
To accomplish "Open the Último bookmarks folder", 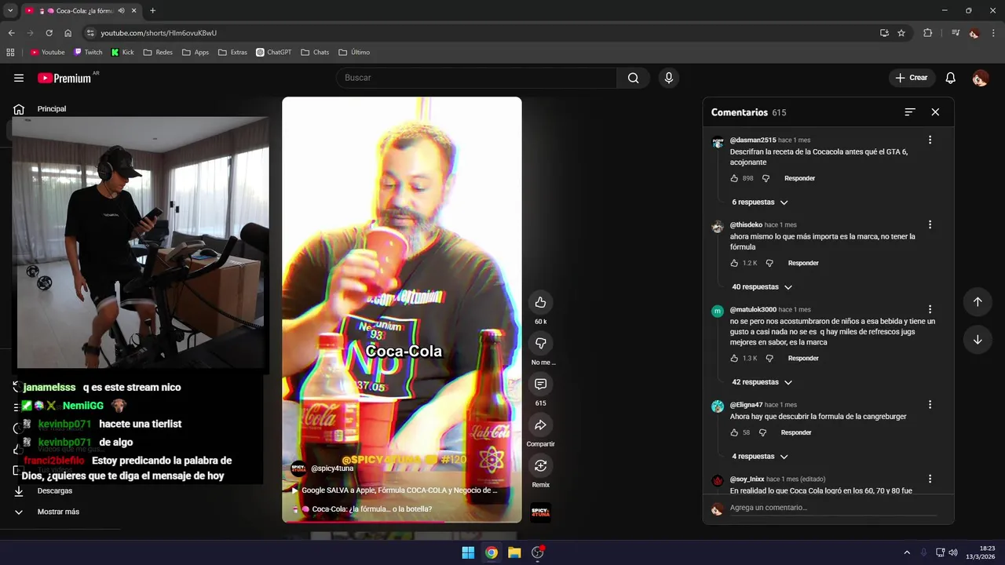I will pyautogui.click(x=354, y=53).
